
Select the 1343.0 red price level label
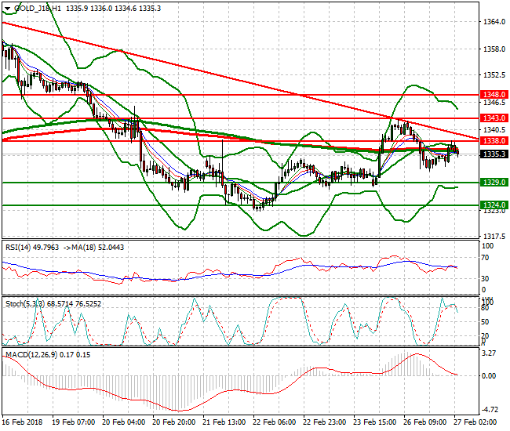coord(494,118)
